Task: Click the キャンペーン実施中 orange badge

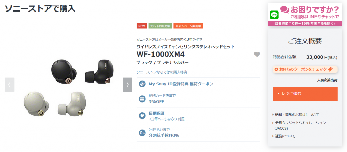Action: click(x=188, y=26)
